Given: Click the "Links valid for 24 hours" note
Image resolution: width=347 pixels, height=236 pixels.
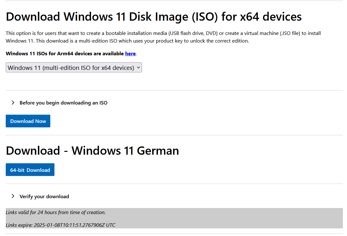Looking at the screenshot, I should coord(56,212).
